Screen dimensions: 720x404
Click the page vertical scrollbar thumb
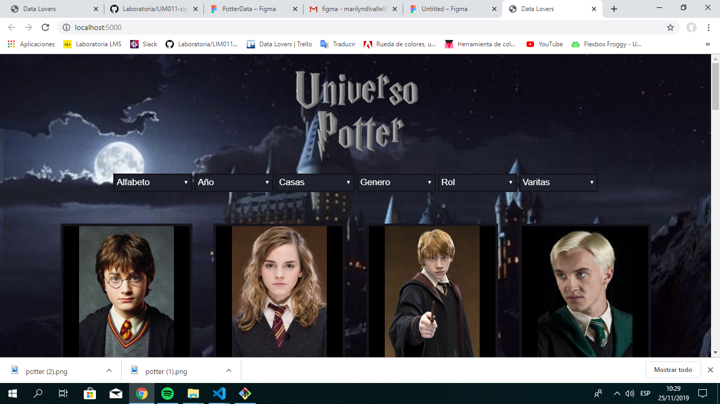pyautogui.click(x=715, y=86)
